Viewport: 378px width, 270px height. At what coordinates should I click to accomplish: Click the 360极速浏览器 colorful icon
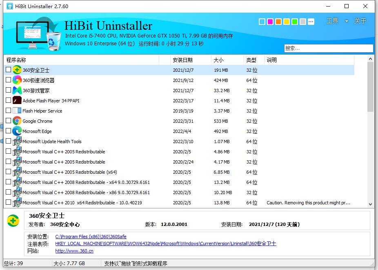point(17,80)
